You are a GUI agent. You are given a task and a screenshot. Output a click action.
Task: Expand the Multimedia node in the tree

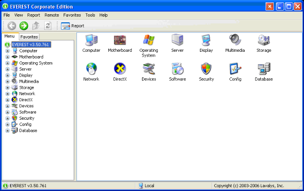pyautogui.click(x=8, y=81)
